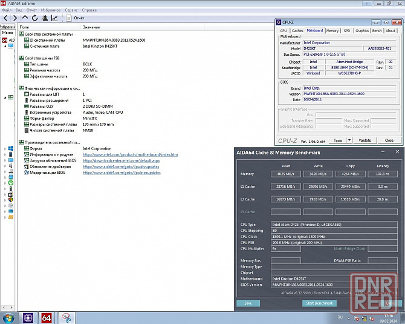Open the Tools dropdown arrow in CPU-Z
The width and height of the screenshot is (405, 324).
click(347, 140)
